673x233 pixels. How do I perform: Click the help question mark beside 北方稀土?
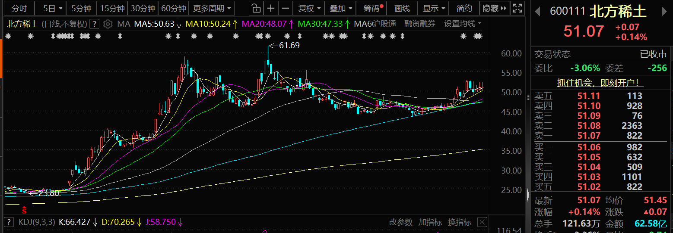pos(95,24)
